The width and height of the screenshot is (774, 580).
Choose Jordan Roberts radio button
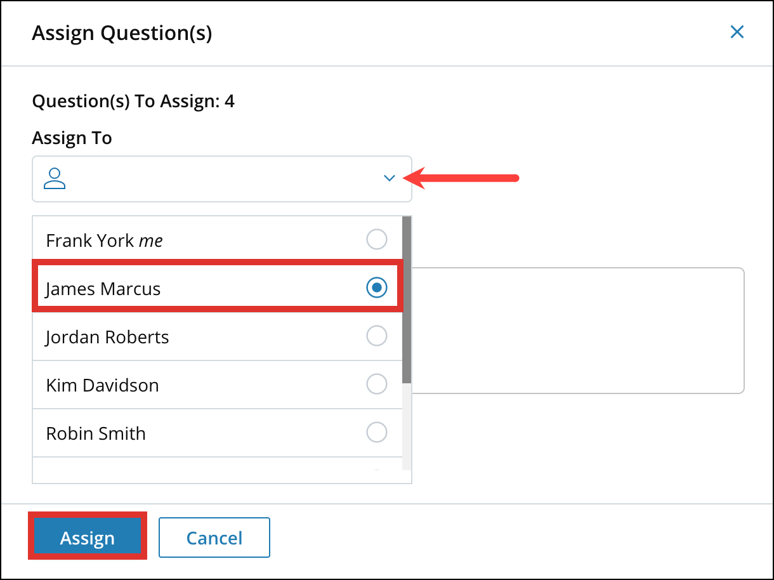coord(377,336)
